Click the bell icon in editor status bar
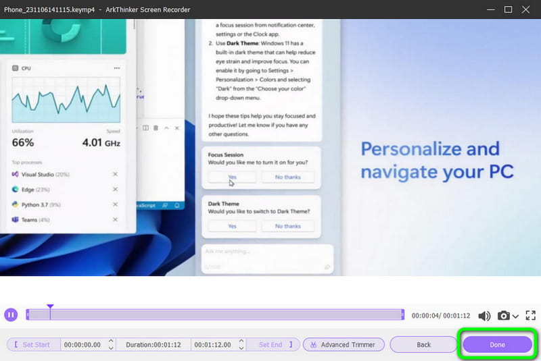 [x=177, y=205]
